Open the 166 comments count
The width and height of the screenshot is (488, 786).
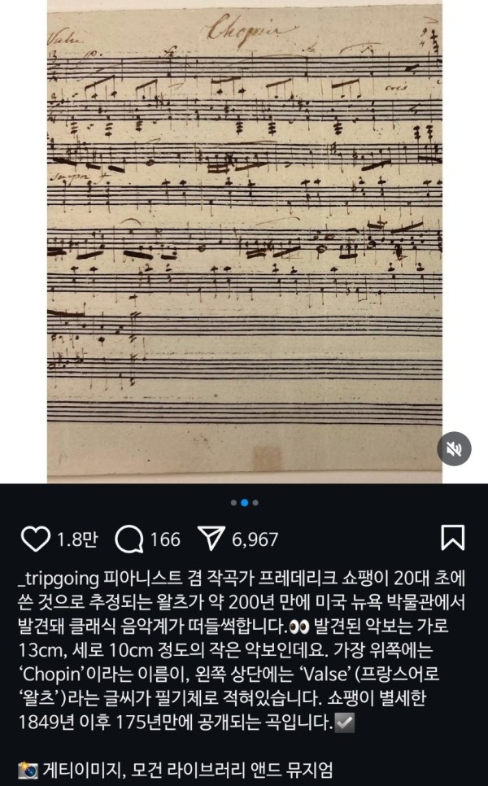(165, 539)
